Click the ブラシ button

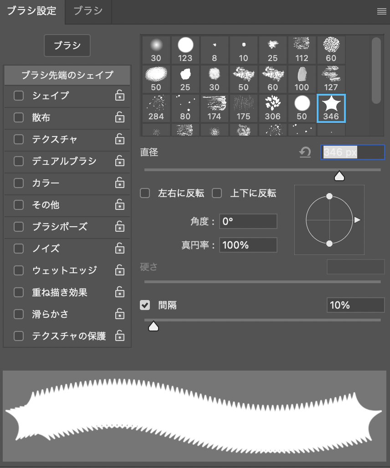click(67, 46)
